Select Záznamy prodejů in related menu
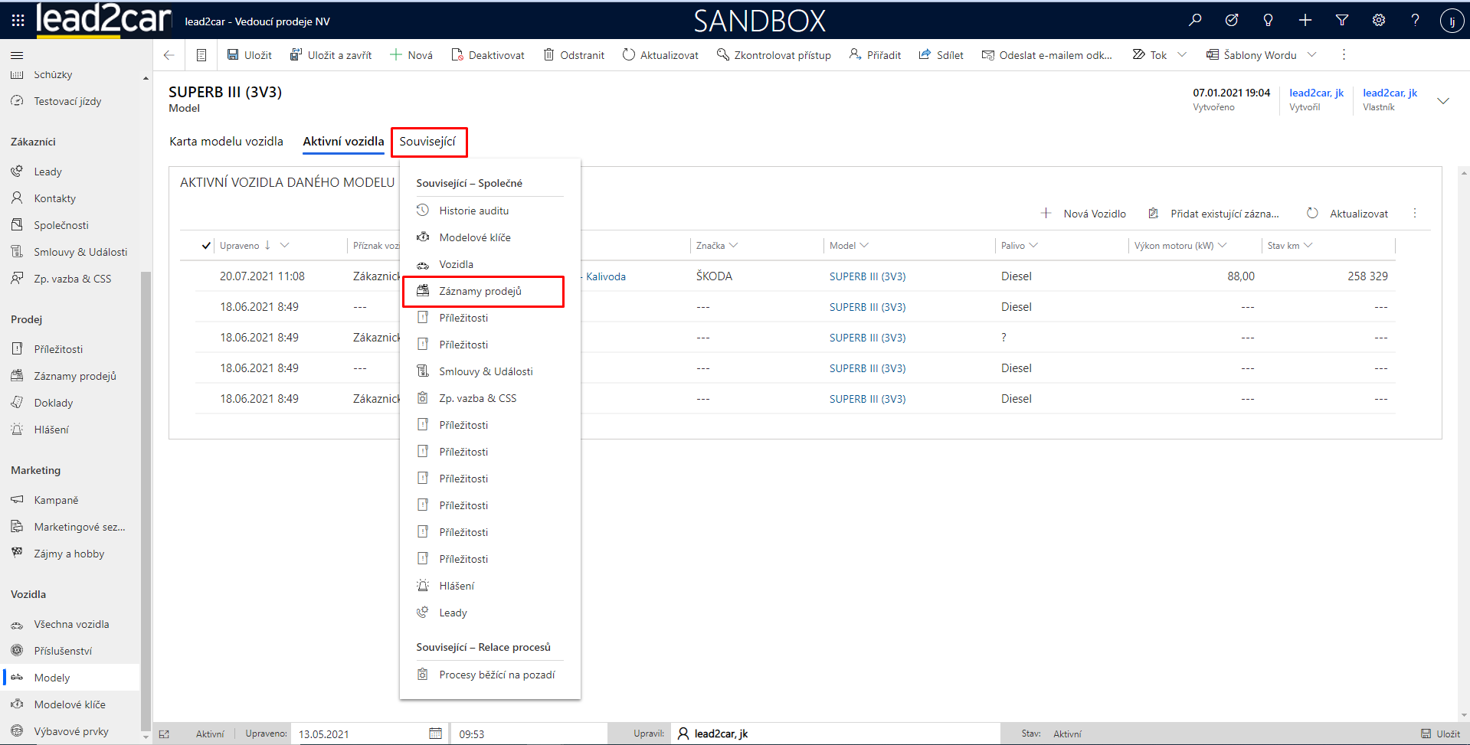The height and width of the screenshot is (745, 1470). click(480, 291)
